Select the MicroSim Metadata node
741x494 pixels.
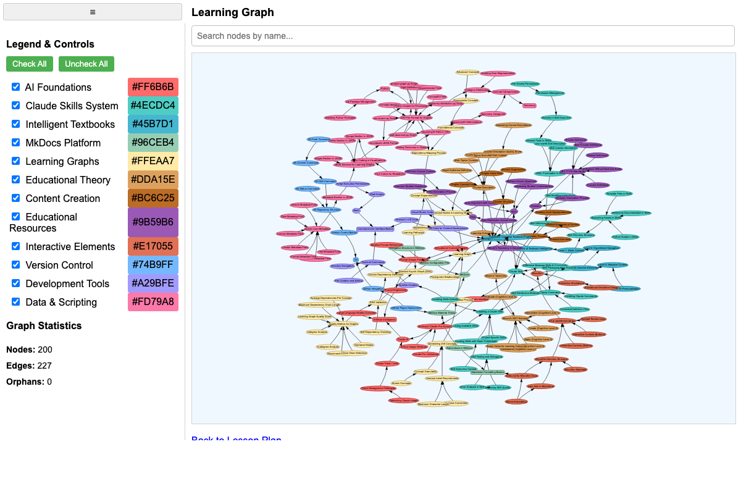tap(576, 369)
